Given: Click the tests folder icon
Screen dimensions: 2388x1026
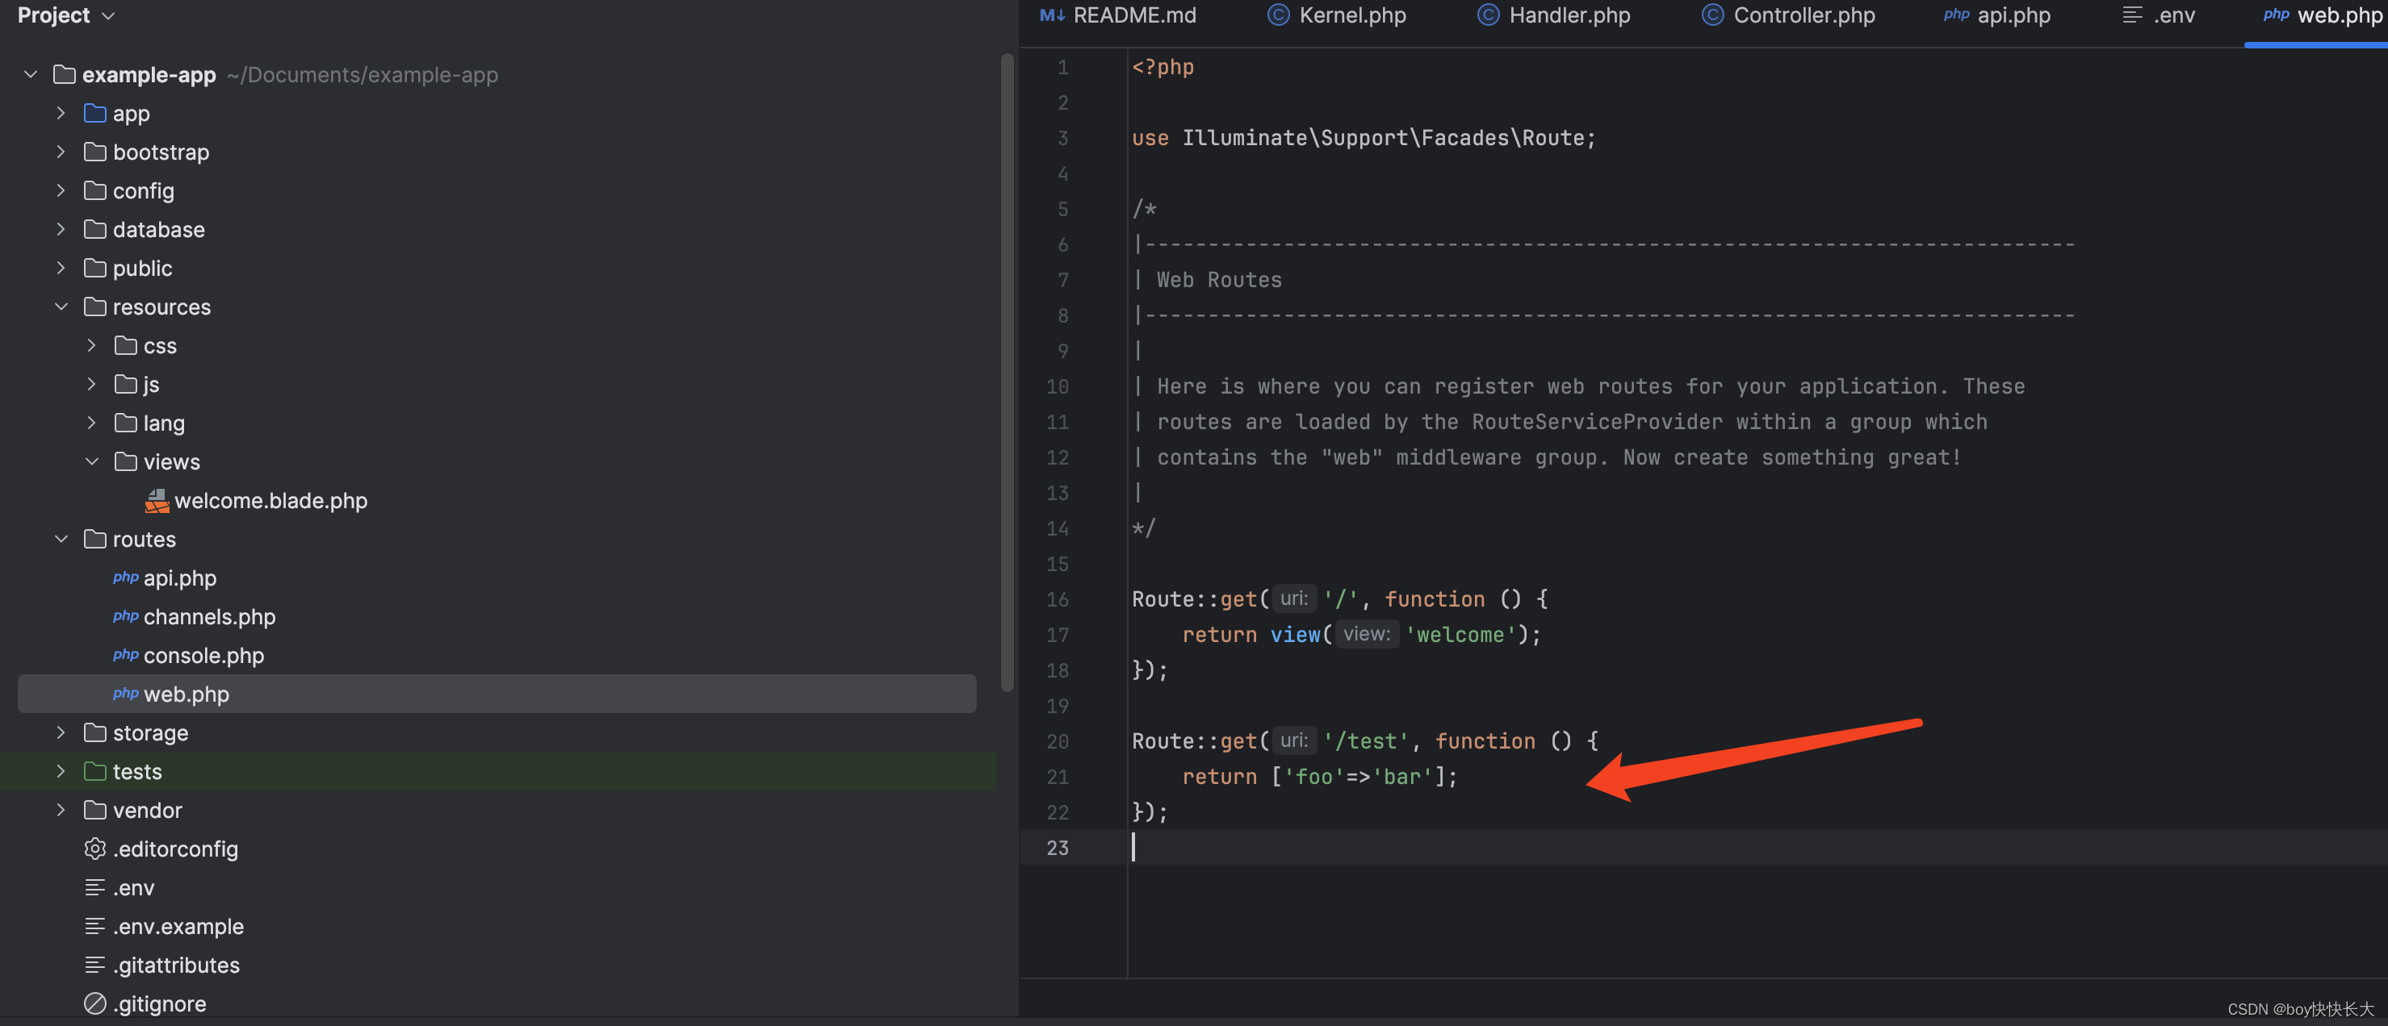Looking at the screenshot, I should [94, 771].
